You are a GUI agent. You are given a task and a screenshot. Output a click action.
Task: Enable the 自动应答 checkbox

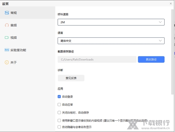pyautogui.click(x=59, y=105)
